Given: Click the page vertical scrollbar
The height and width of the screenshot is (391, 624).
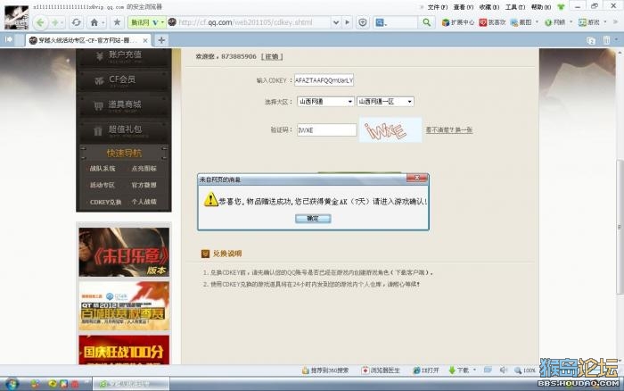Looking at the screenshot, I should (x=620, y=227).
